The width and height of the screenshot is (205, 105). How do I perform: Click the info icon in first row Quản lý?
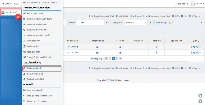click(191, 46)
